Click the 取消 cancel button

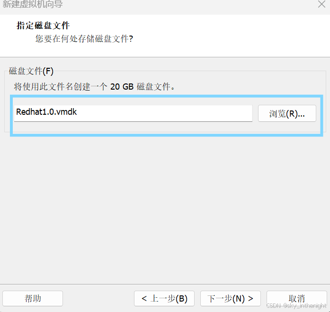pyautogui.click(x=297, y=299)
